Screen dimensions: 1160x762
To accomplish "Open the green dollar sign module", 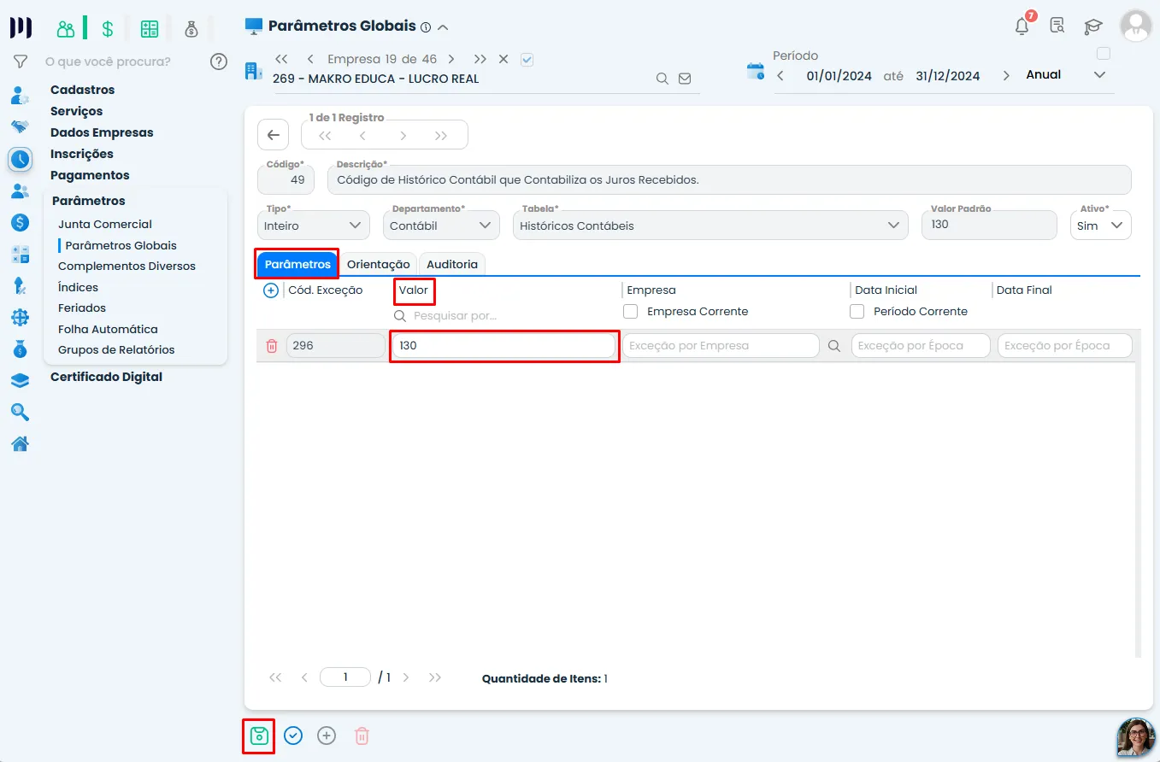I will click(x=108, y=29).
